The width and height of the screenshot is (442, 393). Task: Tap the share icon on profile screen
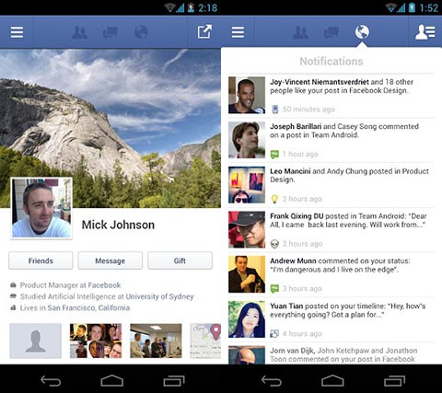tap(204, 31)
